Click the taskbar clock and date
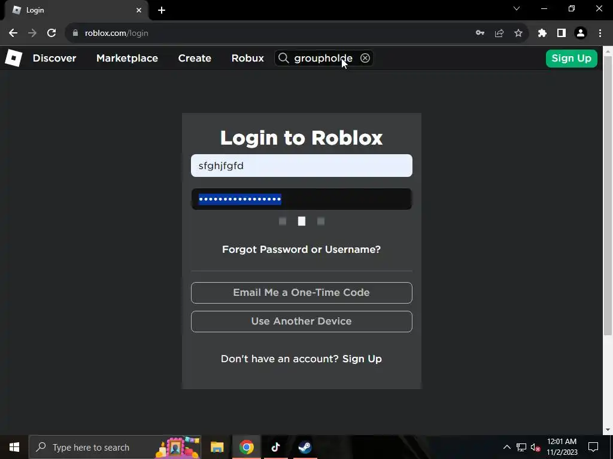613x459 pixels. [562, 447]
